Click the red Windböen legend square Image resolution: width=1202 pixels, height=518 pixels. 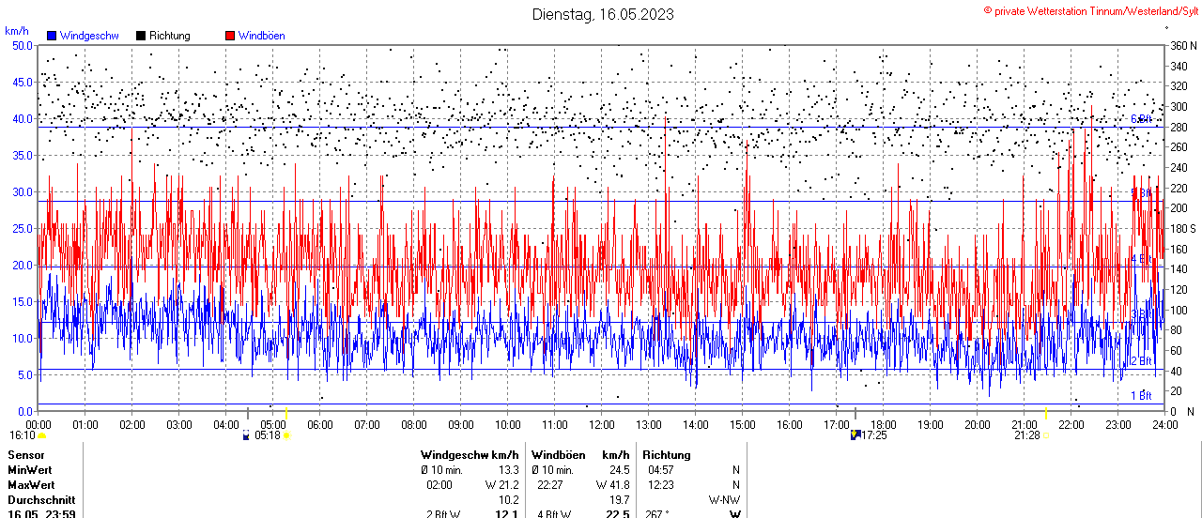point(230,36)
